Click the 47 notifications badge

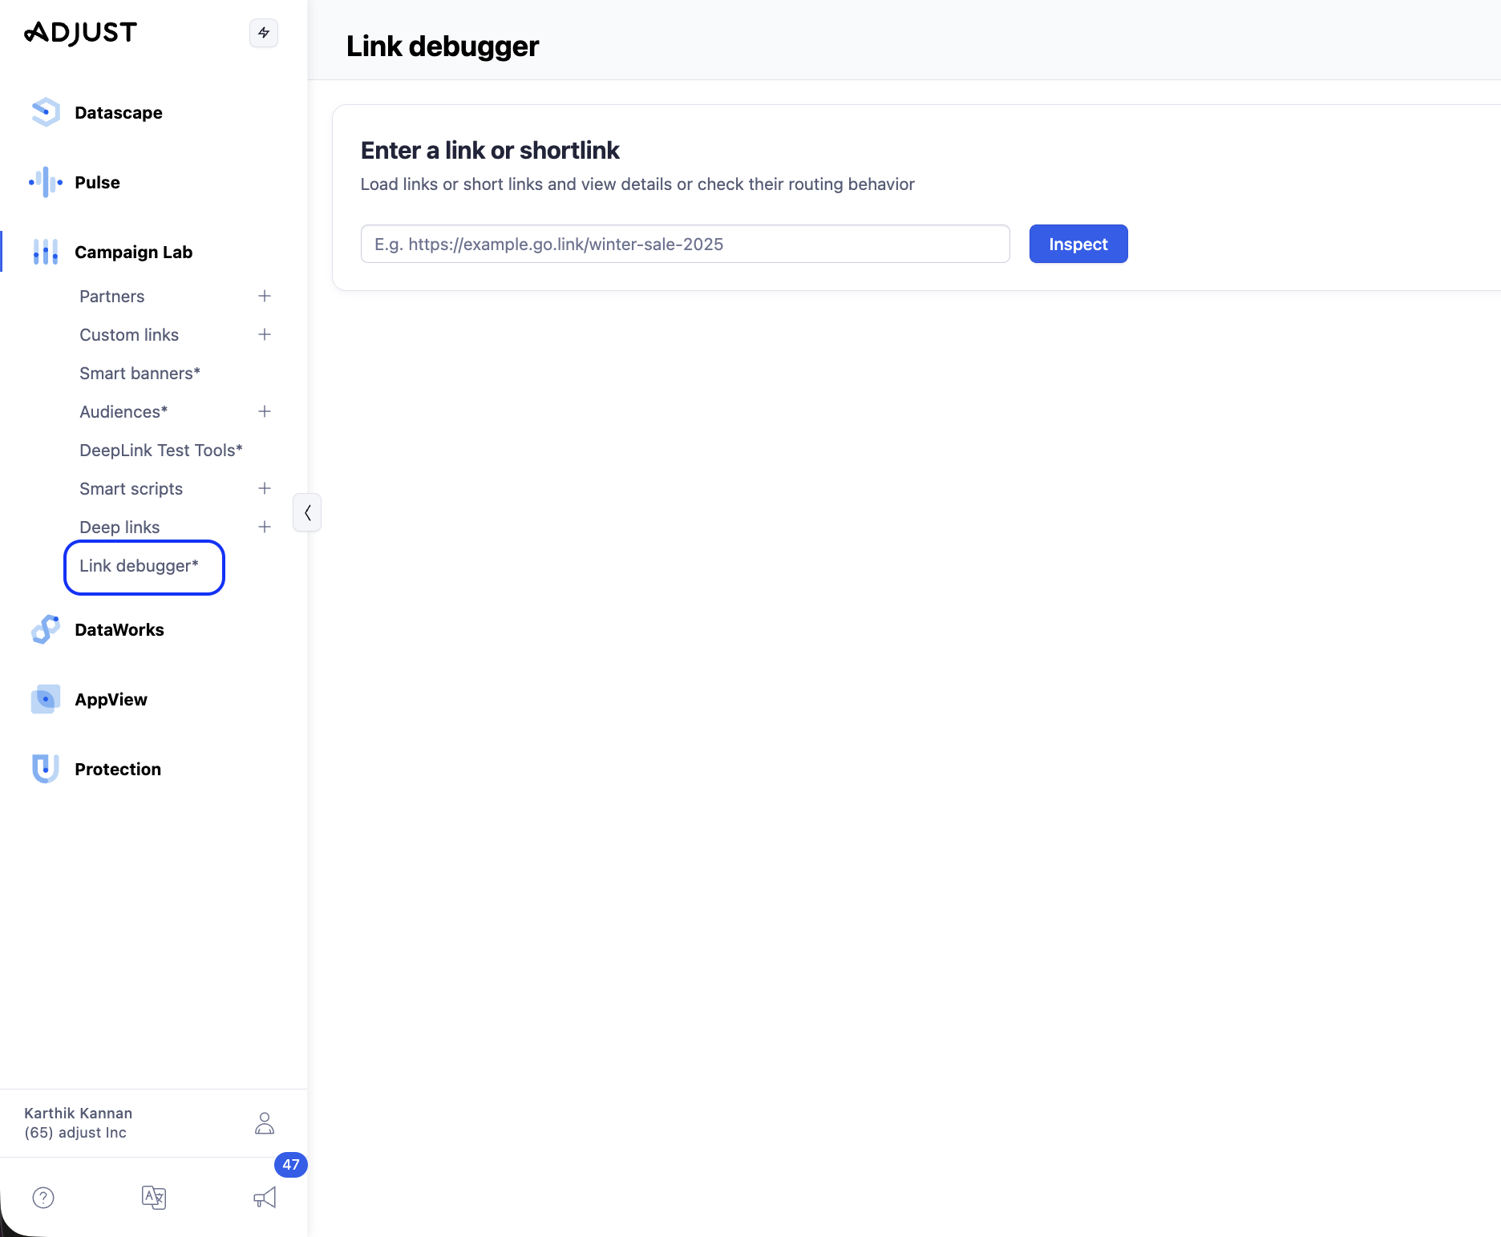(x=291, y=1165)
